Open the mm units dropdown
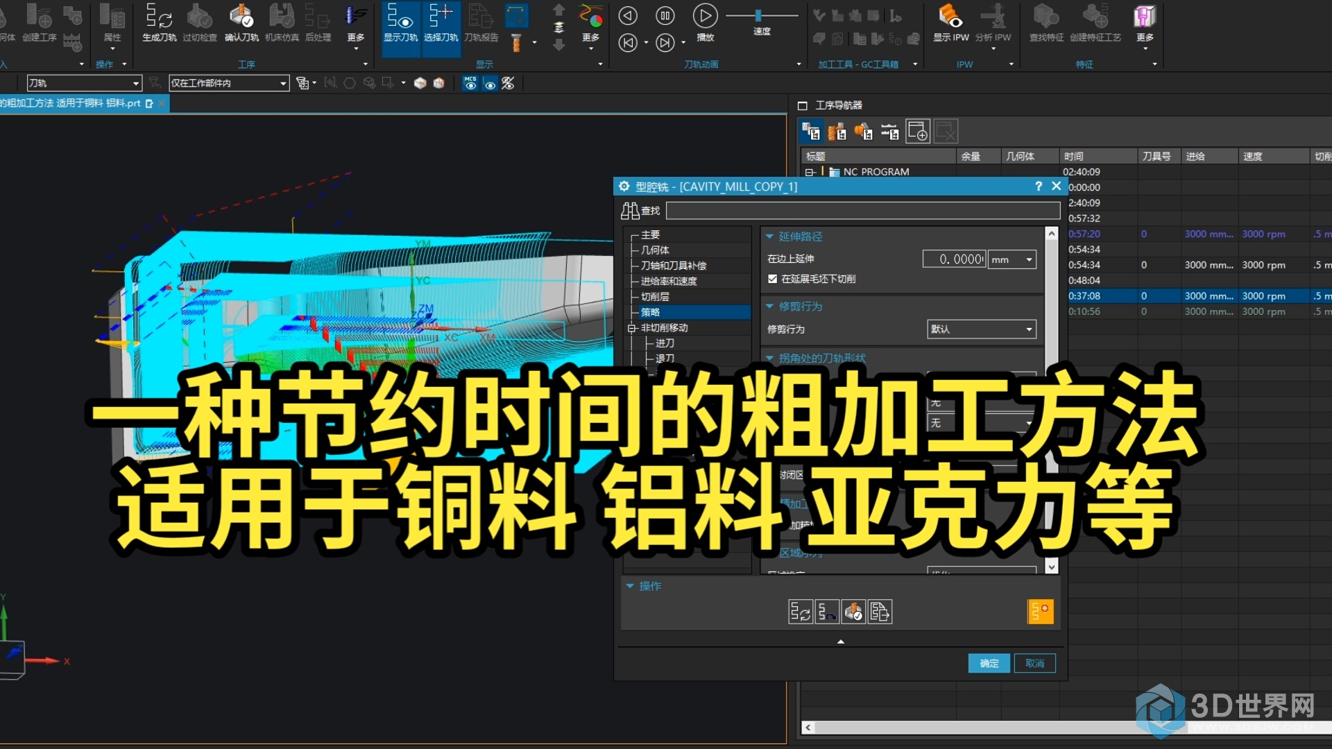The width and height of the screenshot is (1332, 749). click(1012, 259)
